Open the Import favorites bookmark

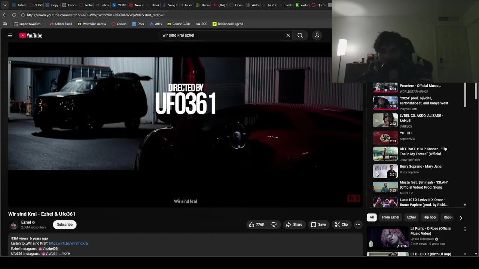[x=27, y=24]
